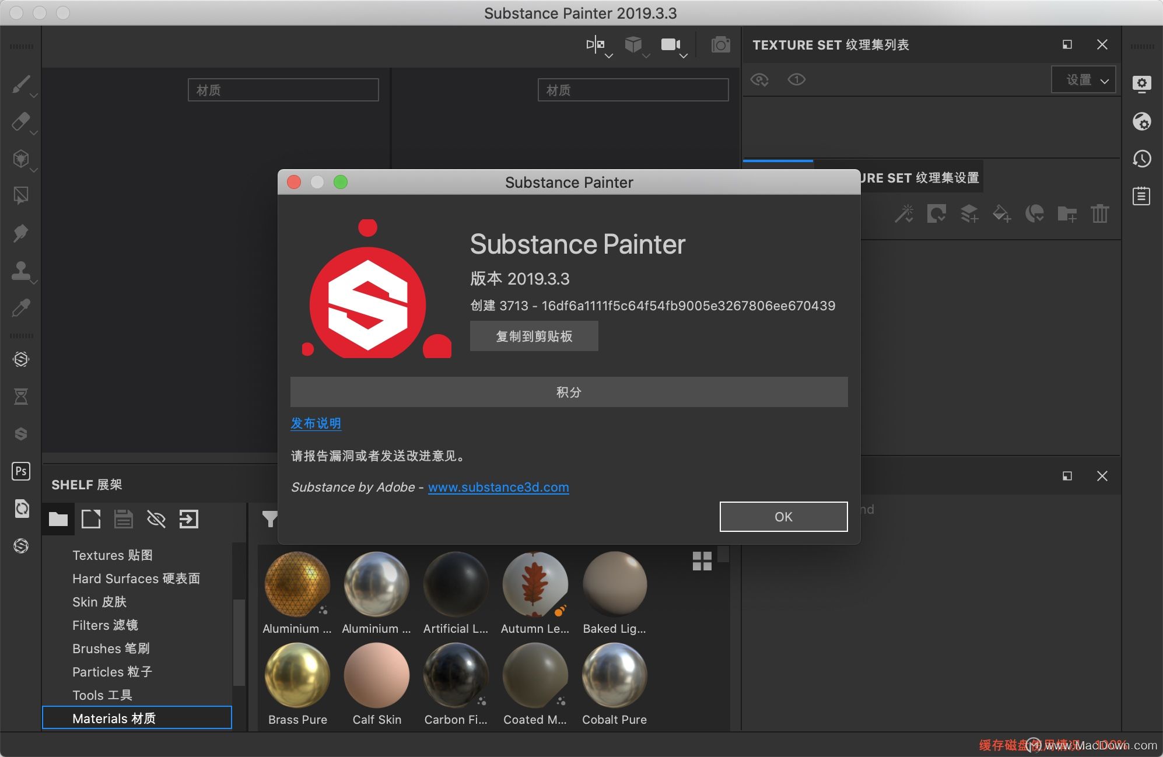Open Log panel icon in right sidebar
The height and width of the screenshot is (757, 1163).
pos(1141,196)
